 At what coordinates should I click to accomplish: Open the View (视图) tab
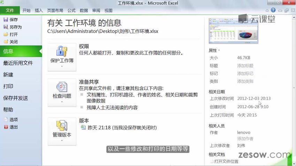point(108,10)
